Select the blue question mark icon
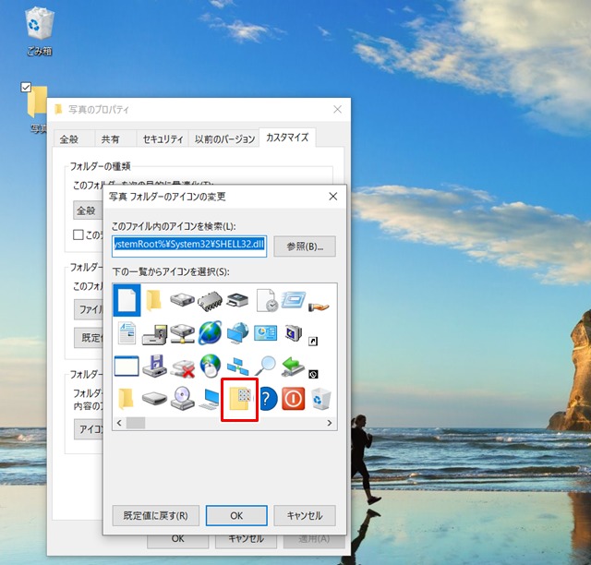This screenshot has height=565, width=591. 268,399
